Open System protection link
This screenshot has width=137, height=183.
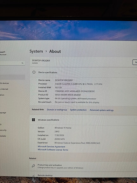[78, 110]
